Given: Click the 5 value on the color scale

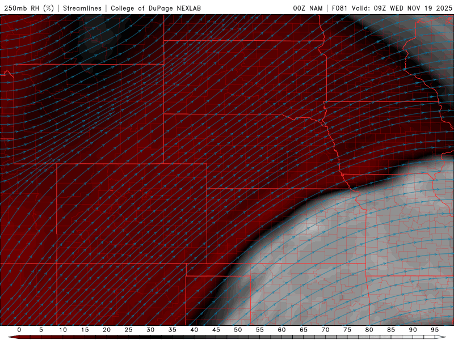Looking at the screenshot, I should (41, 330).
